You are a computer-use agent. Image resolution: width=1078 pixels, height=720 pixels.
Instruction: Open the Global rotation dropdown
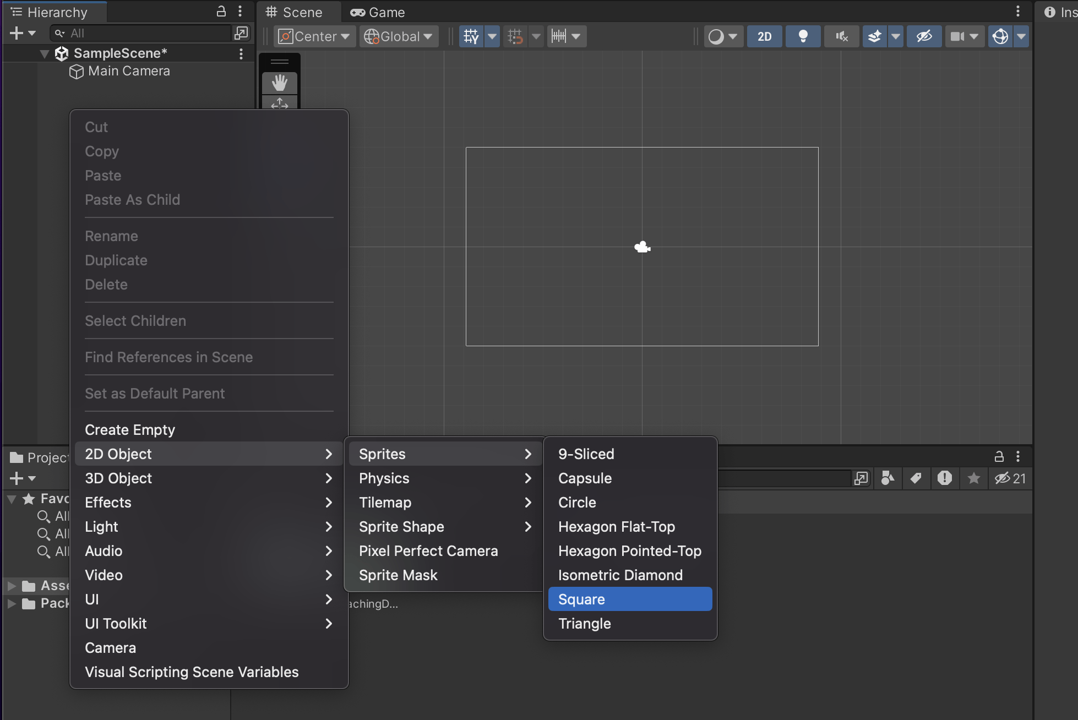coord(399,36)
